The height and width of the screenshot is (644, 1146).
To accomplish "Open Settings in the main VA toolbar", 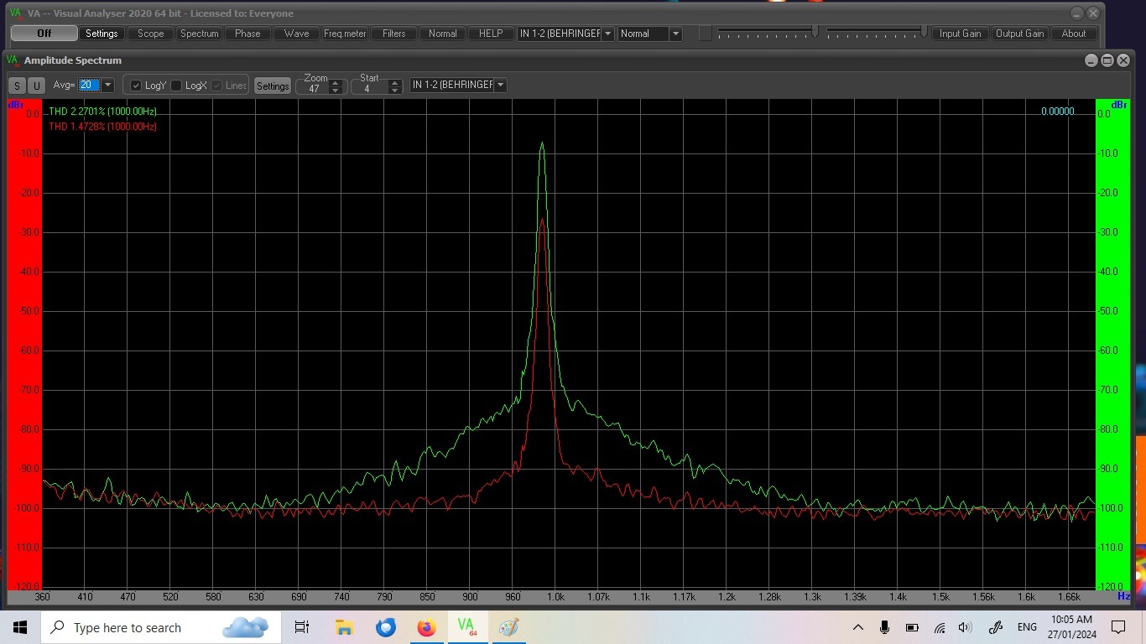I will click(102, 34).
